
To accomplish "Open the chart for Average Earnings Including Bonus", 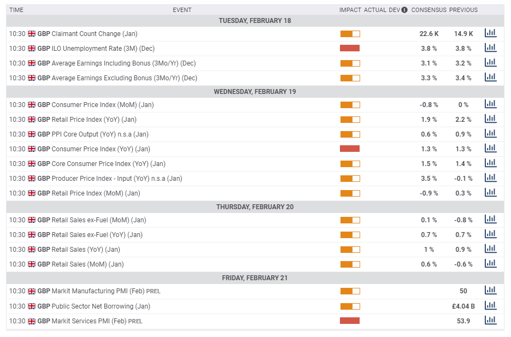I will click(x=490, y=62).
